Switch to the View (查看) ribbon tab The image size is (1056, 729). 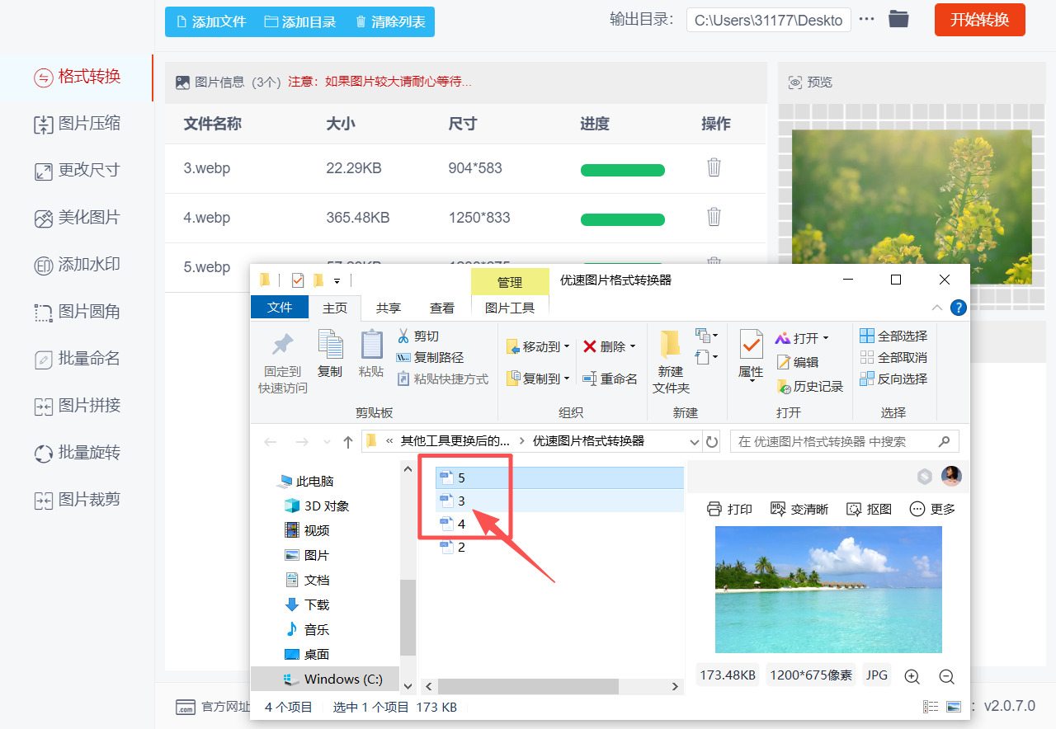tap(442, 308)
